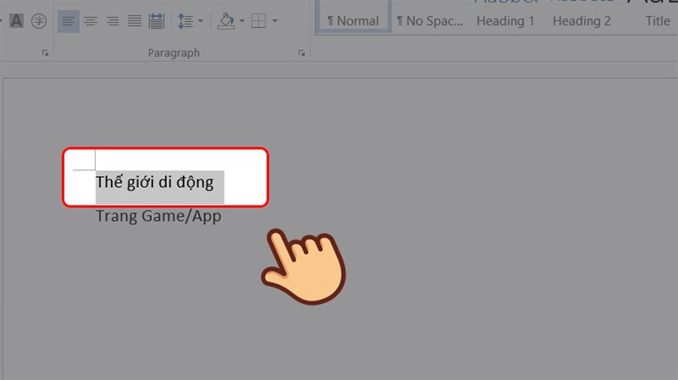Apply the No Spacing style

(x=430, y=20)
